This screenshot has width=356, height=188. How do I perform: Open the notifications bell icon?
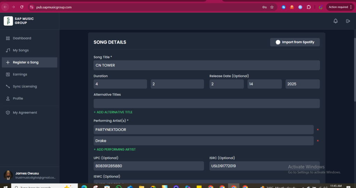pyautogui.click(x=335, y=21)
